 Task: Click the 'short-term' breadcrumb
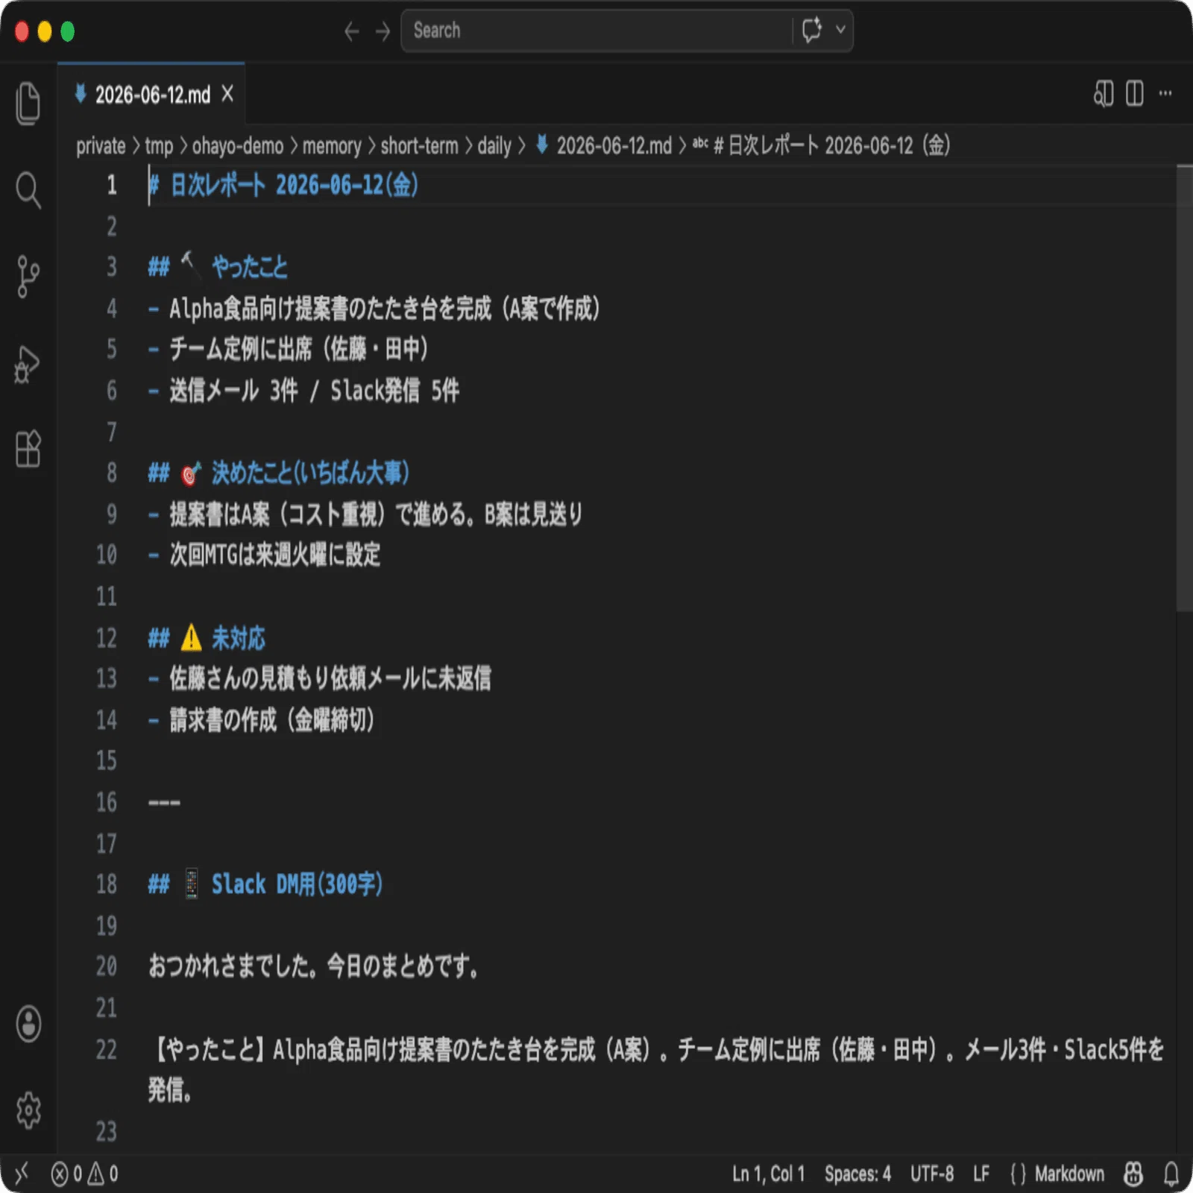420,145
